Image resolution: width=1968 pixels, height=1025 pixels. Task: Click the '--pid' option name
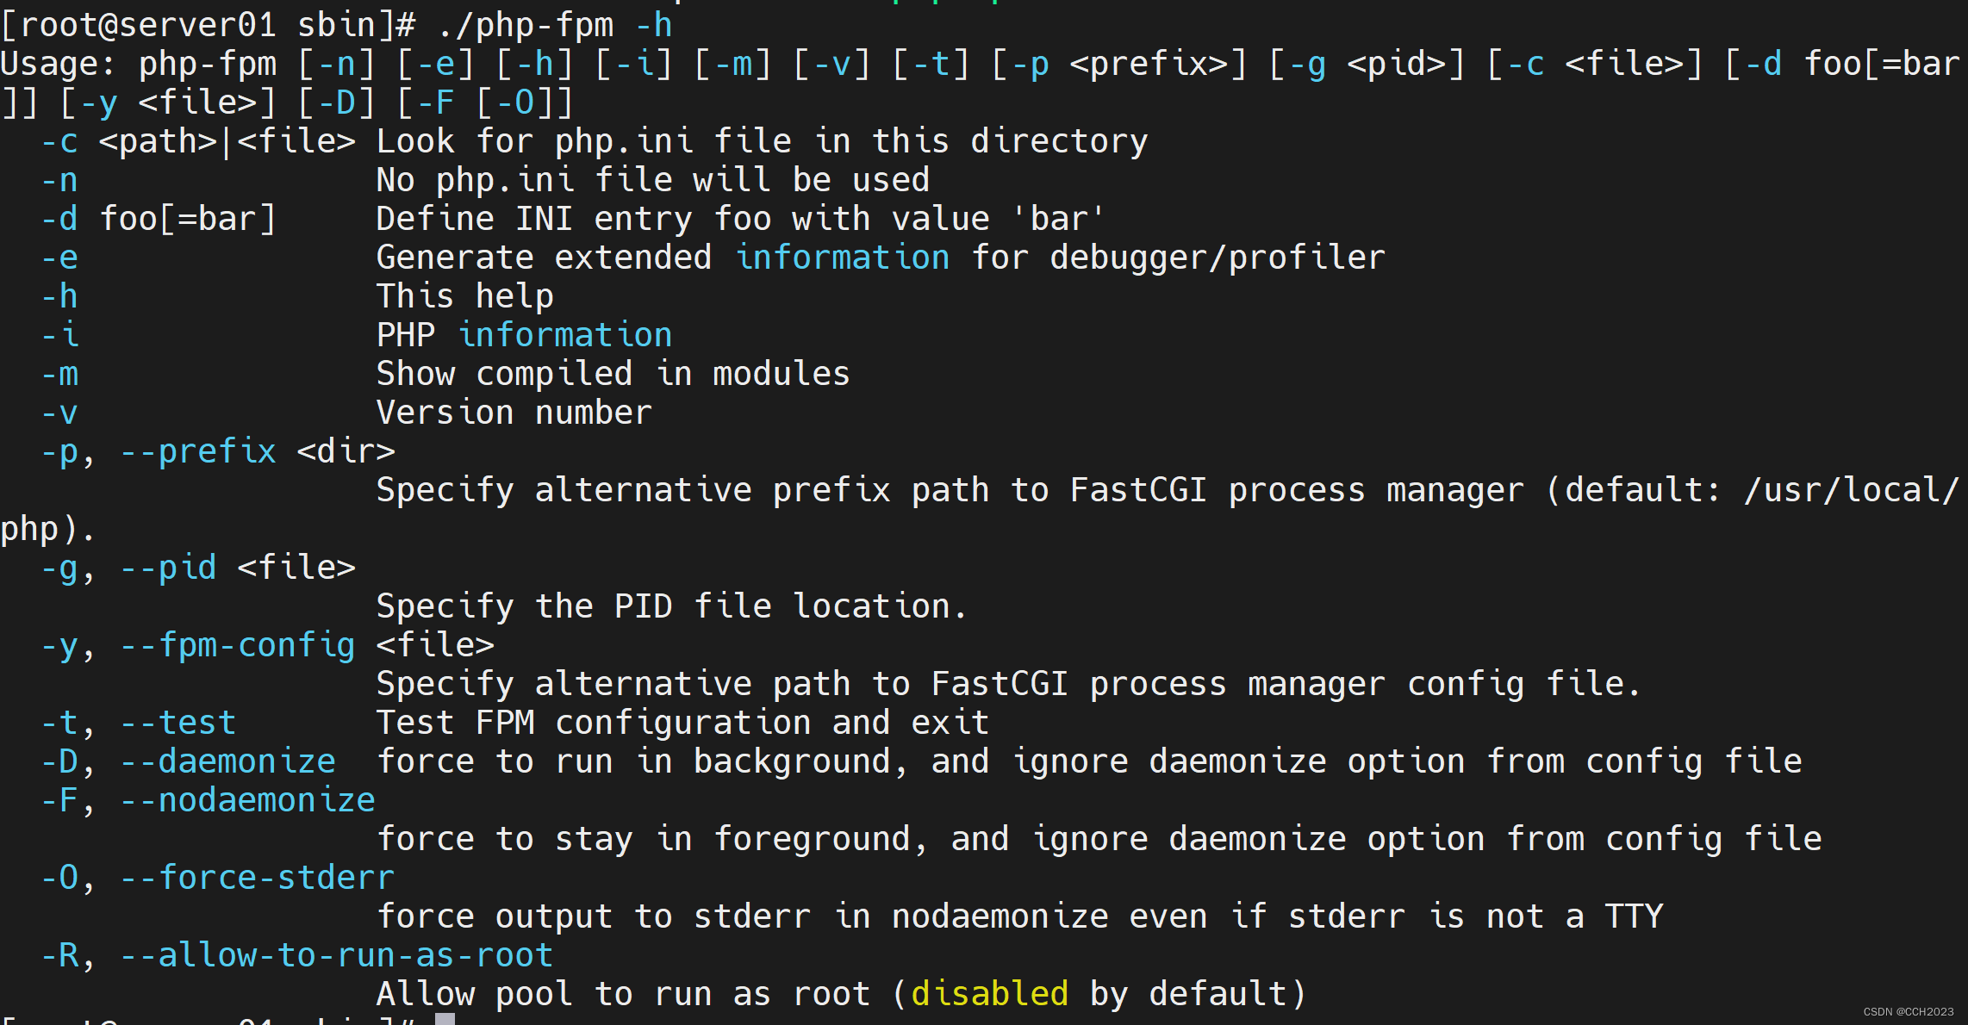pos(168,568)
